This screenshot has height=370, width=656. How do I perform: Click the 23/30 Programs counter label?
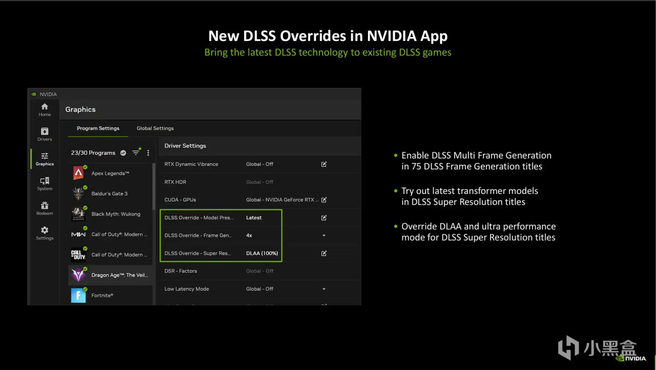93,153
